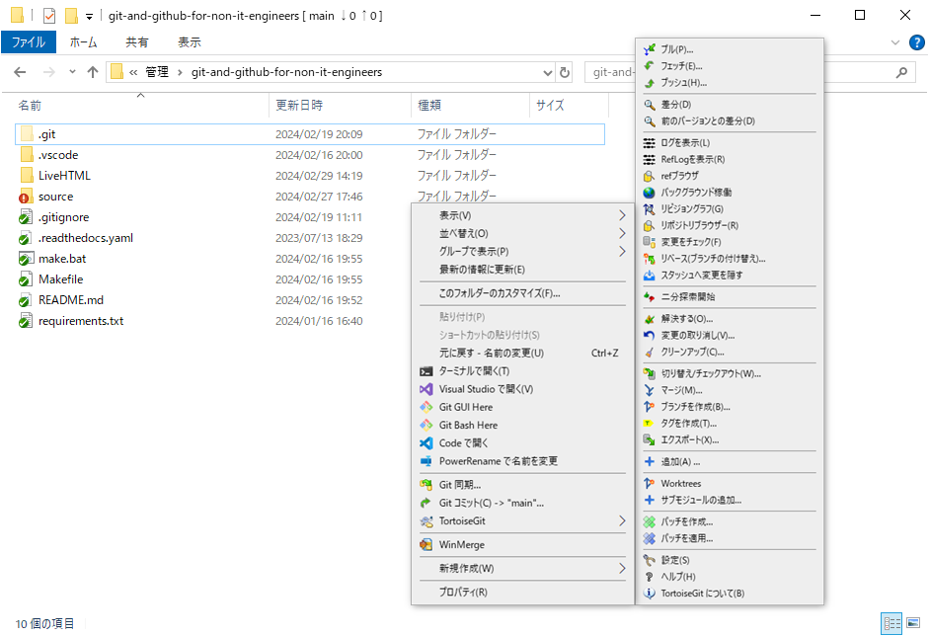Open the recent locations dropdown arrow
Image resolution: width=929 pixels, height=636 pixels.
click(72, 72)
